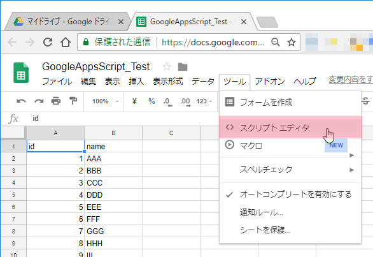
Task: Choose シートを保護... menu entry
Action: pyautogui.click(x=290, y=230)
